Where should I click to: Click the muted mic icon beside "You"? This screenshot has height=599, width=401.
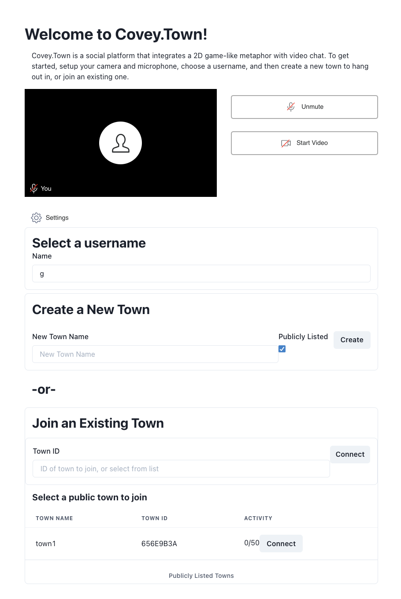33,189
